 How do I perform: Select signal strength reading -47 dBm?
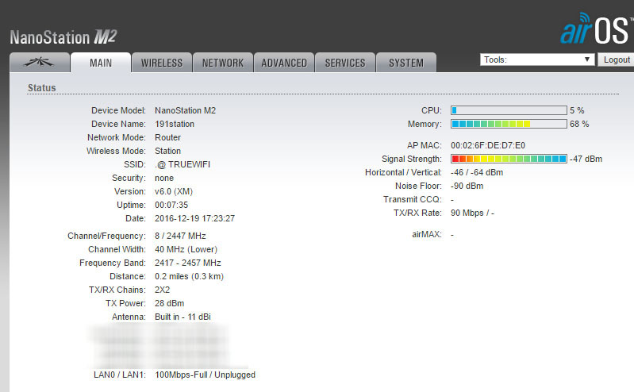586,159
